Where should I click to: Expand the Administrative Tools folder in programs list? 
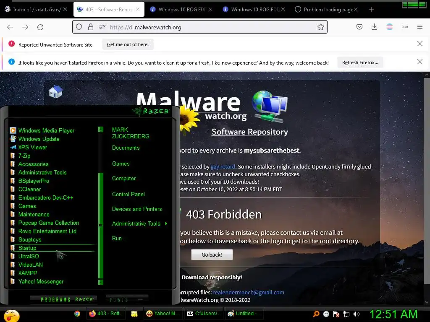coord(42,172)
